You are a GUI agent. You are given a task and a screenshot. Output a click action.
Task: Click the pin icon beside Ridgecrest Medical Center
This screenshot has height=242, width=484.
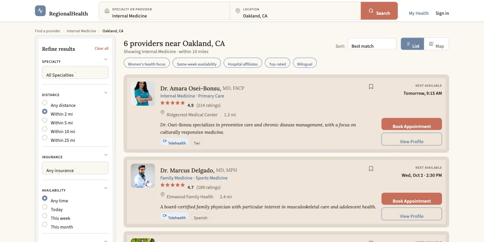point(162,113)
